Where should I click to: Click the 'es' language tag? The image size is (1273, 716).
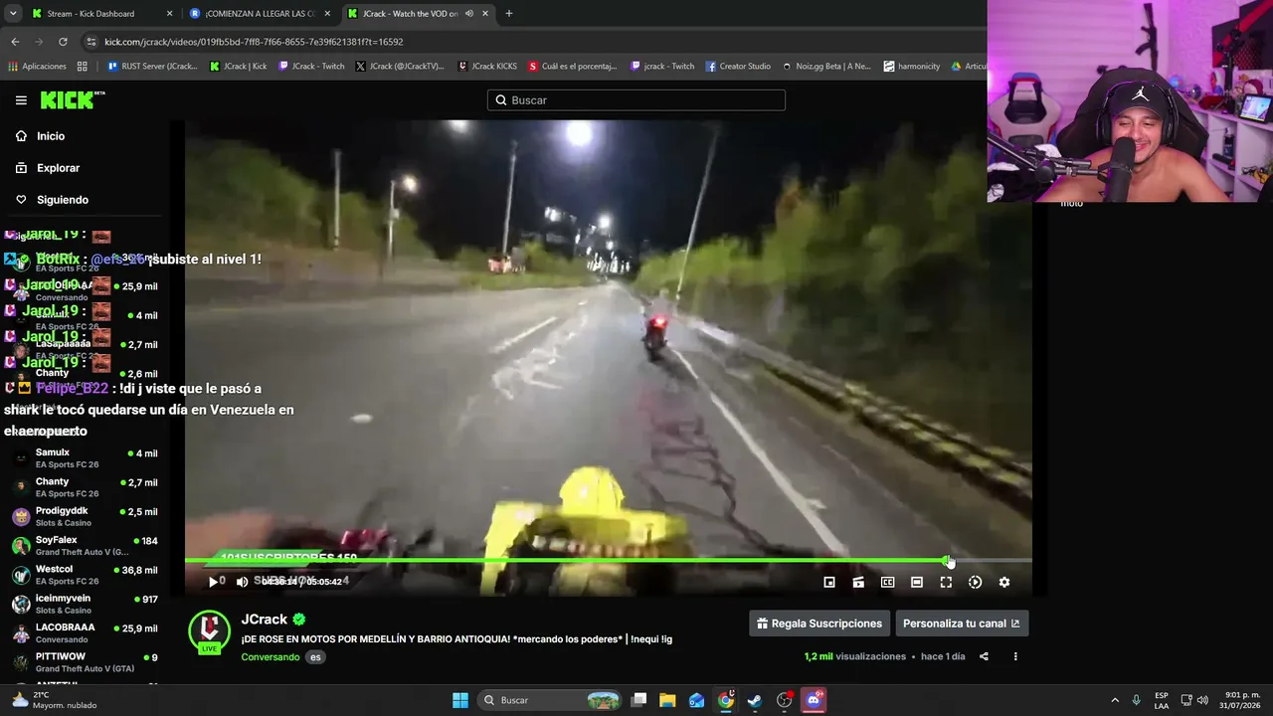coord(315,657)
